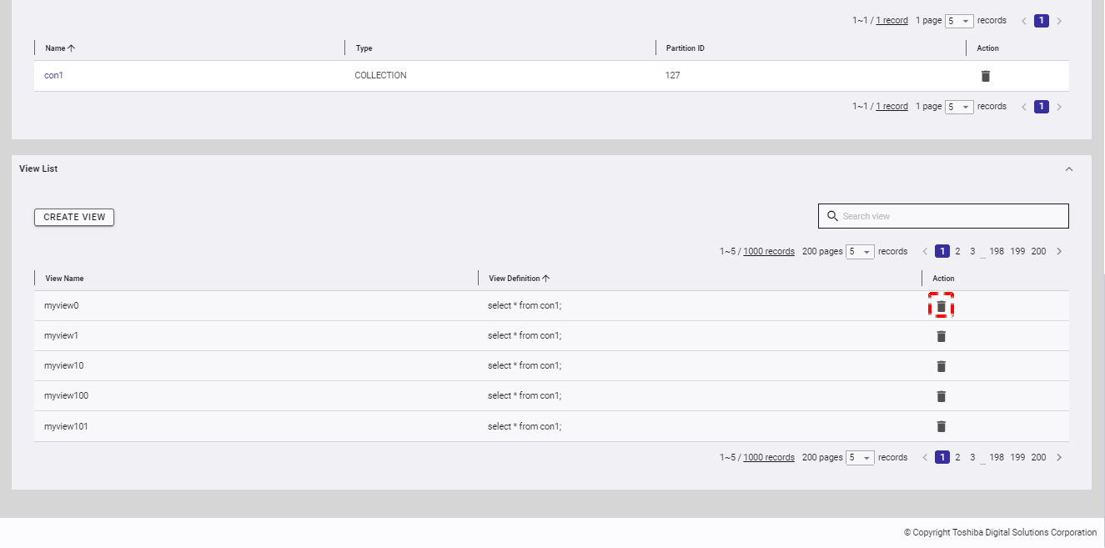Select page 199 in bottom view pagination
This screenshot has height=548, width=1105.
click(x=1017, y=457)
